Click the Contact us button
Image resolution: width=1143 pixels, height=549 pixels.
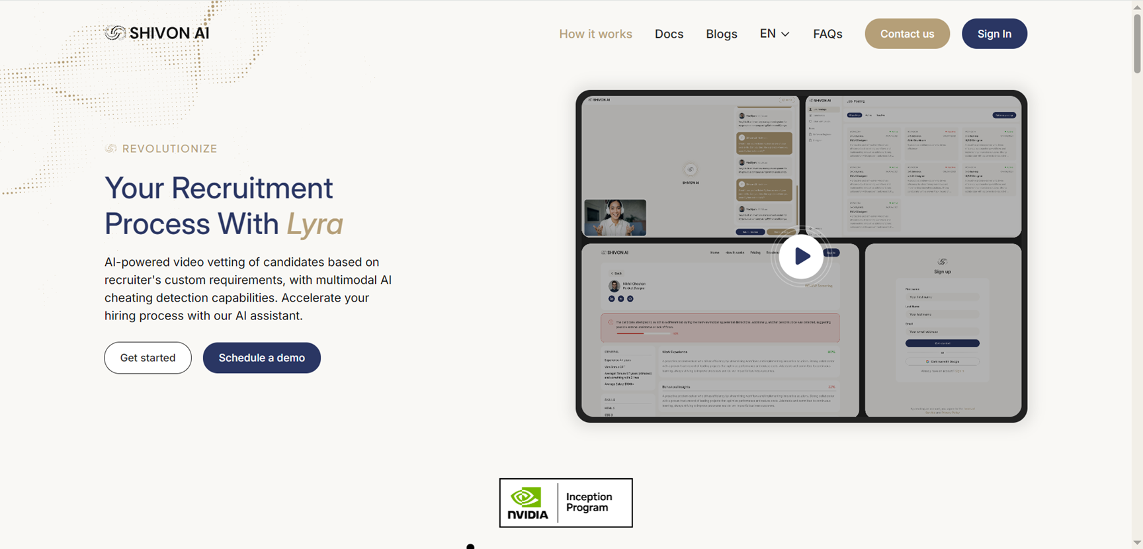click(x=907, y=34)
